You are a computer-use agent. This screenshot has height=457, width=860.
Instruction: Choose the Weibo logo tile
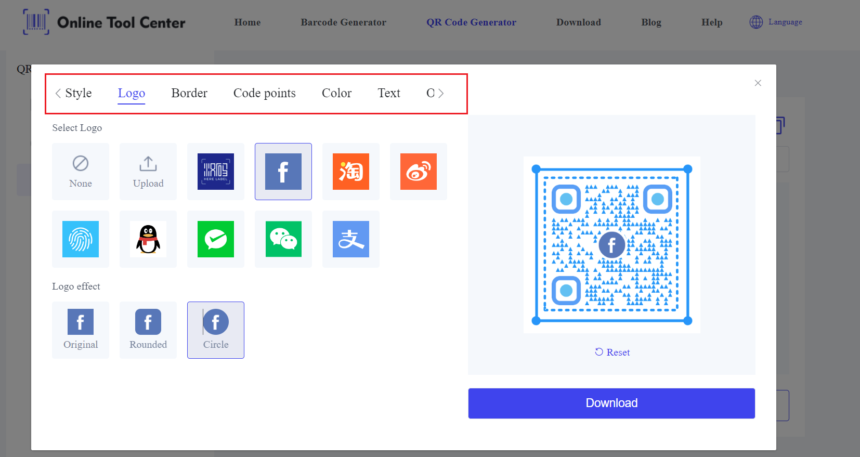point(419,172)
